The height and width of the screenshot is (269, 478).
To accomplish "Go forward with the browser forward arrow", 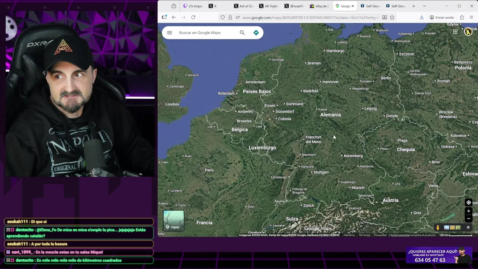I will (x=183, y=17).
